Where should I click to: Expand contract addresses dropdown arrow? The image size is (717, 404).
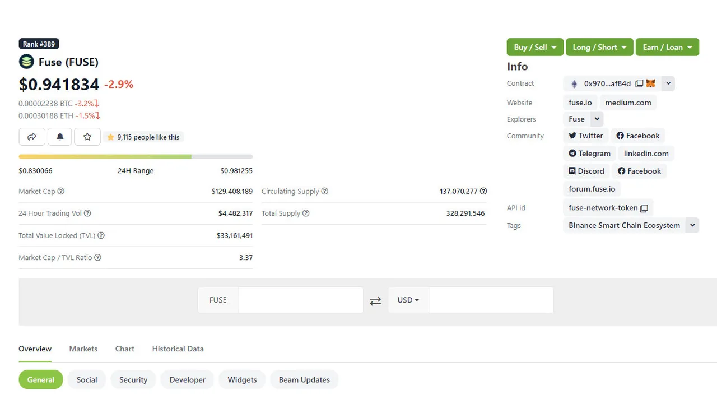(x=668, y=83)
